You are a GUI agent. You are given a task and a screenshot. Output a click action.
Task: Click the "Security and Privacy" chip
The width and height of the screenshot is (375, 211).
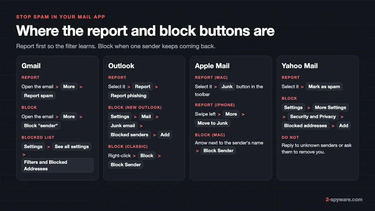(313, 117)
